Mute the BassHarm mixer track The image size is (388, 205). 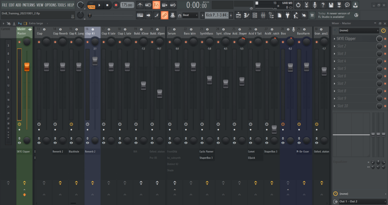click(299, 42)
